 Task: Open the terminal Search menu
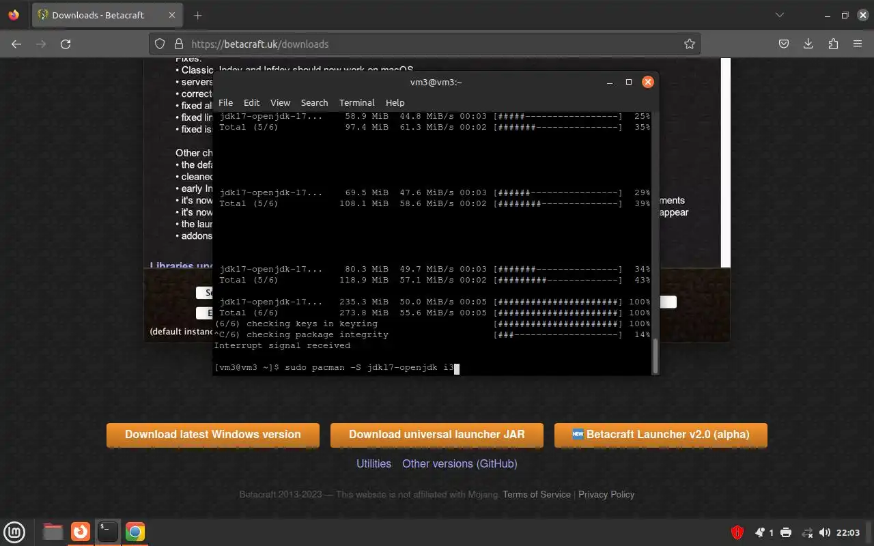[x=314, y=102]
